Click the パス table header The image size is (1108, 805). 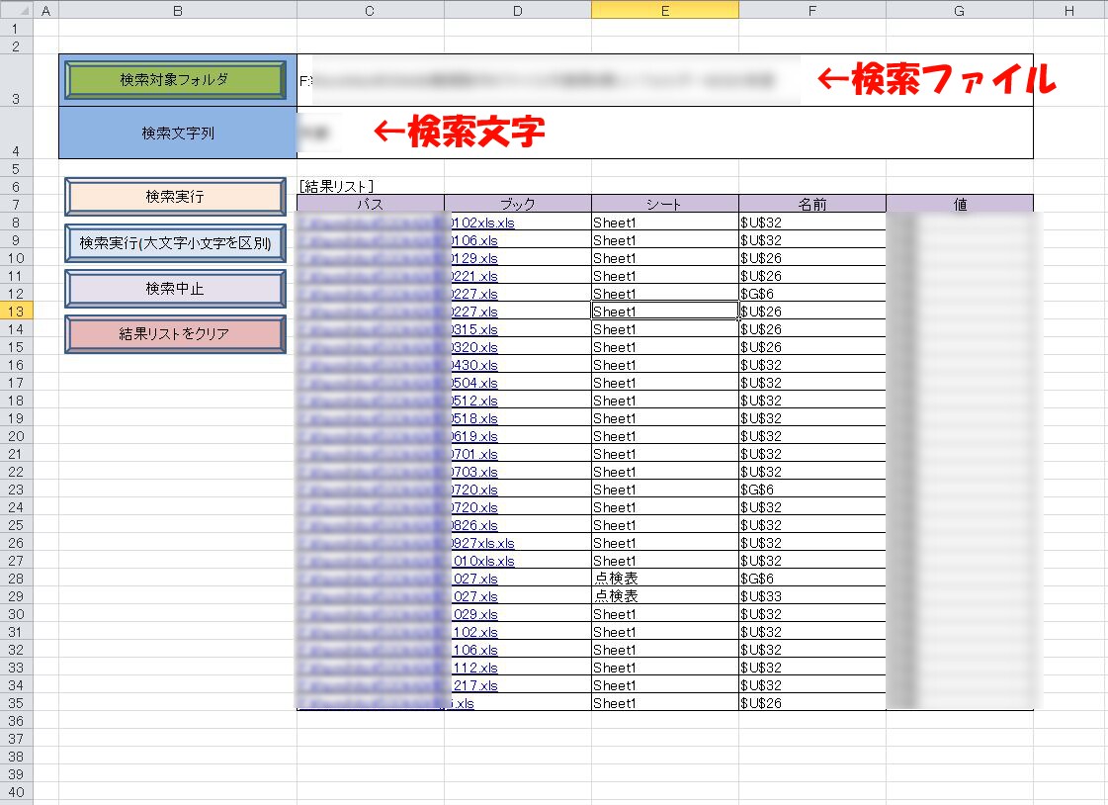tap(371, 204)
